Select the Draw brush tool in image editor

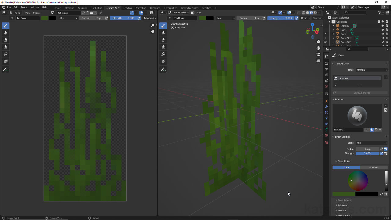(5, 26)
